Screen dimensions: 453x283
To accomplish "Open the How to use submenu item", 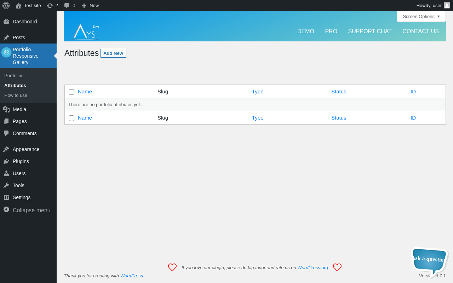I will click(16, 96).
